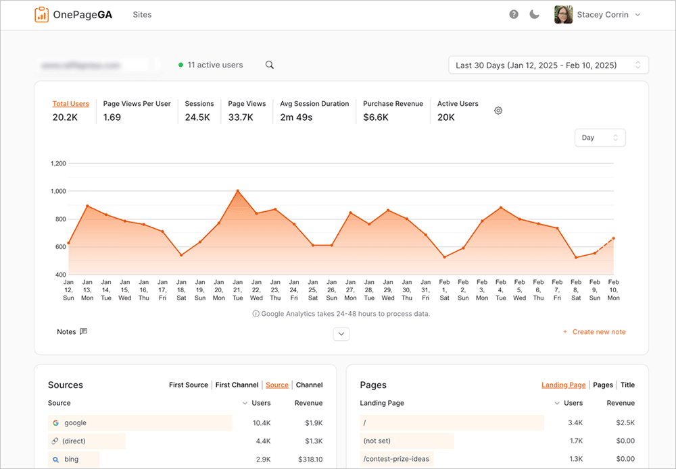Click the OnePageGA logo
Image resolution: width=676 pixels, height=469 pixels.
click(x=72, y=14)
